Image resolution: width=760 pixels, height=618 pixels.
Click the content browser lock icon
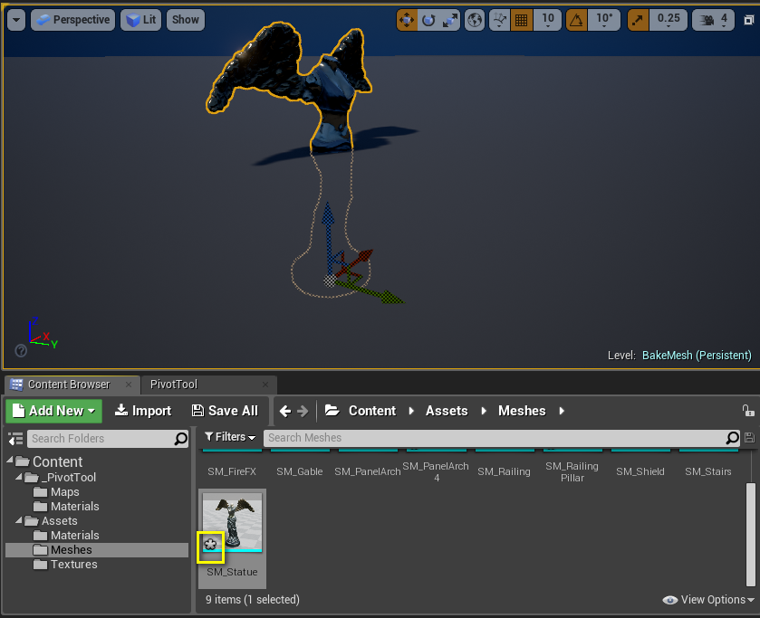(x=747, y=411)
